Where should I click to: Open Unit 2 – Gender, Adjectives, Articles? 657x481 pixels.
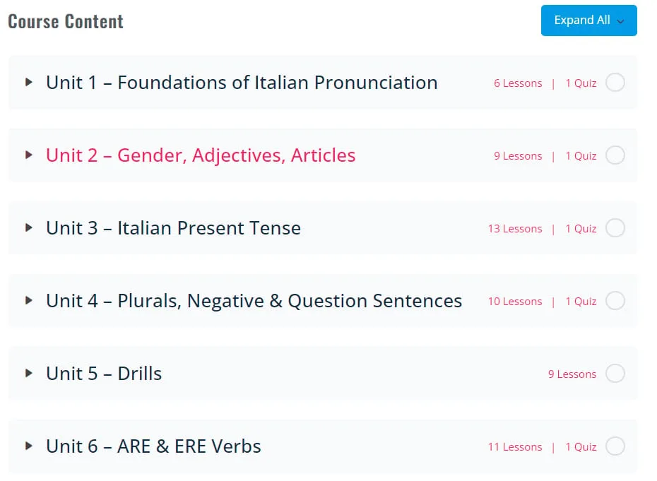pos(201,155)
